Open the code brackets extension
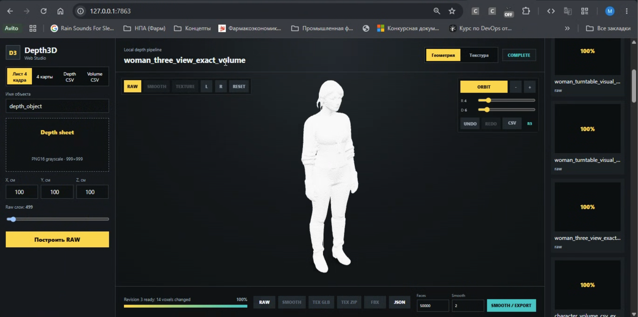Viewport: 638px width, 317px height. click(551, 11)
